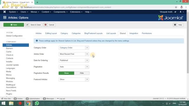Expand the System menu
This screenshot has width=189, height=106.
coord(13,12)
